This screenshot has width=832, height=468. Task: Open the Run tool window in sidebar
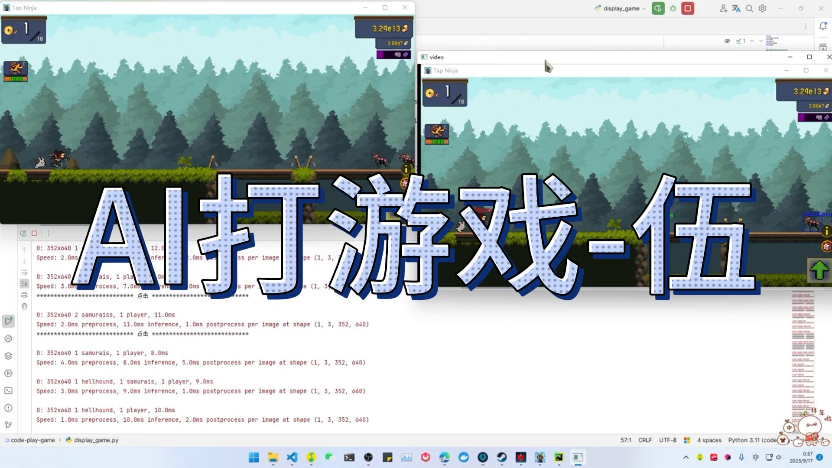8,321
